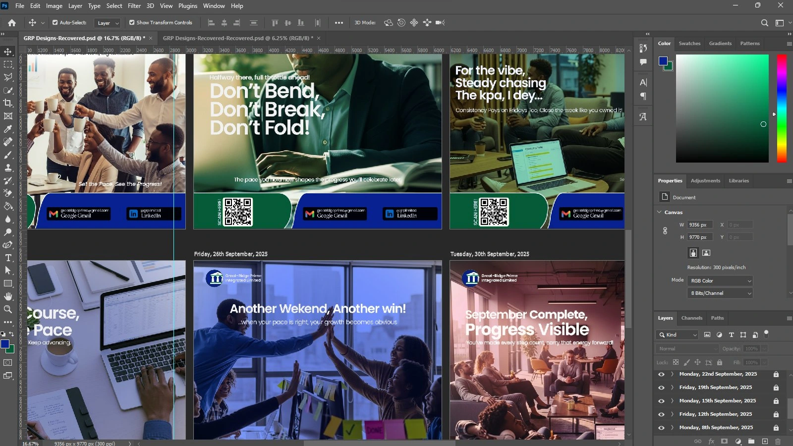Expand the Friday, 19th September, 2025 group
This screenshot has width=793, height=446.
pos(672,388)
